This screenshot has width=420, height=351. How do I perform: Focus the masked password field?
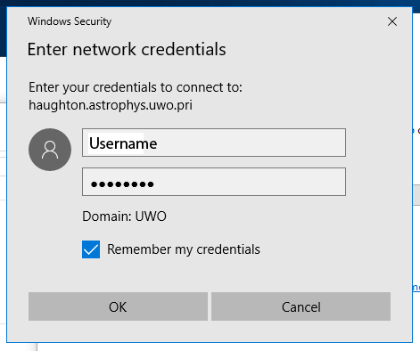tap(214, 182)
